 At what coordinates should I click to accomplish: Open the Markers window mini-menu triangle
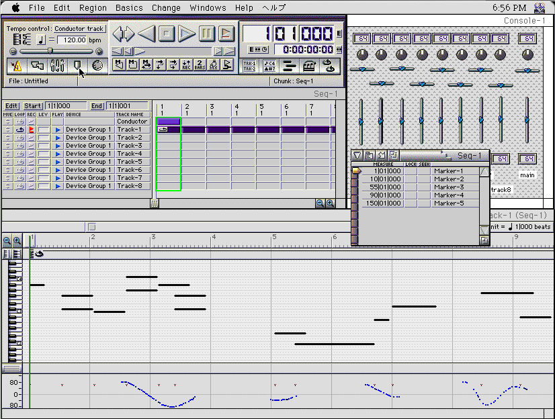[357, 156]
